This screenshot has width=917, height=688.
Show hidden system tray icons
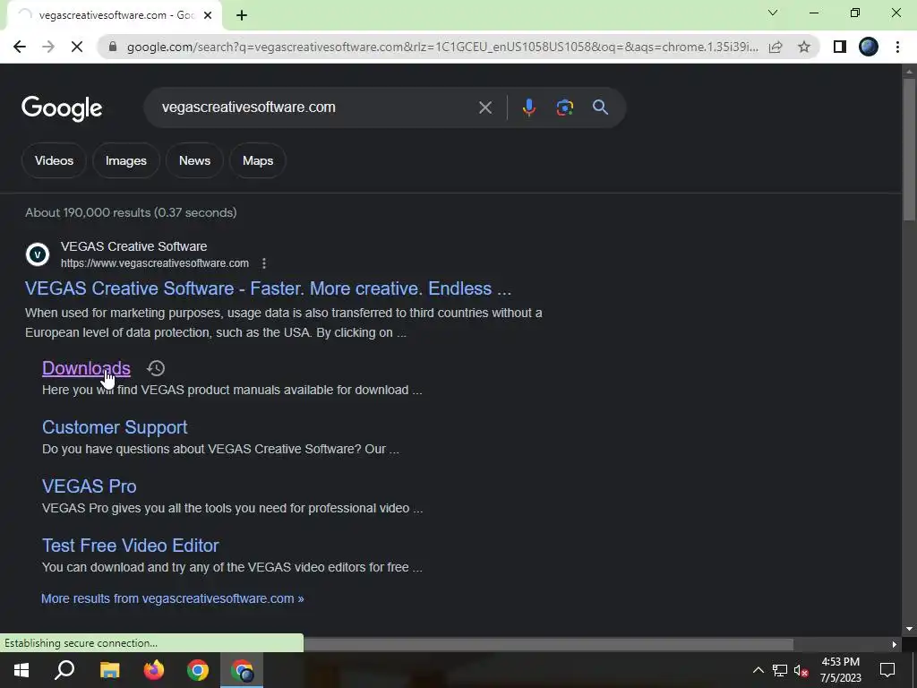(x=758, y=670)
